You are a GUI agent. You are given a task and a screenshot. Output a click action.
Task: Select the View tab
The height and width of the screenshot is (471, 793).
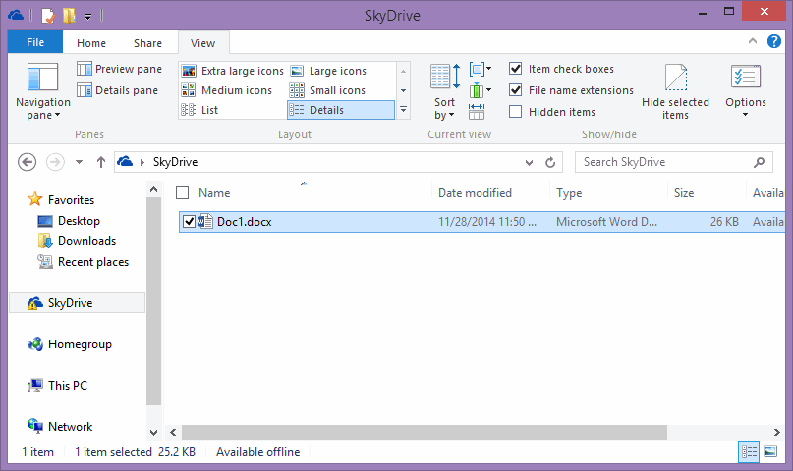(202, 43)
